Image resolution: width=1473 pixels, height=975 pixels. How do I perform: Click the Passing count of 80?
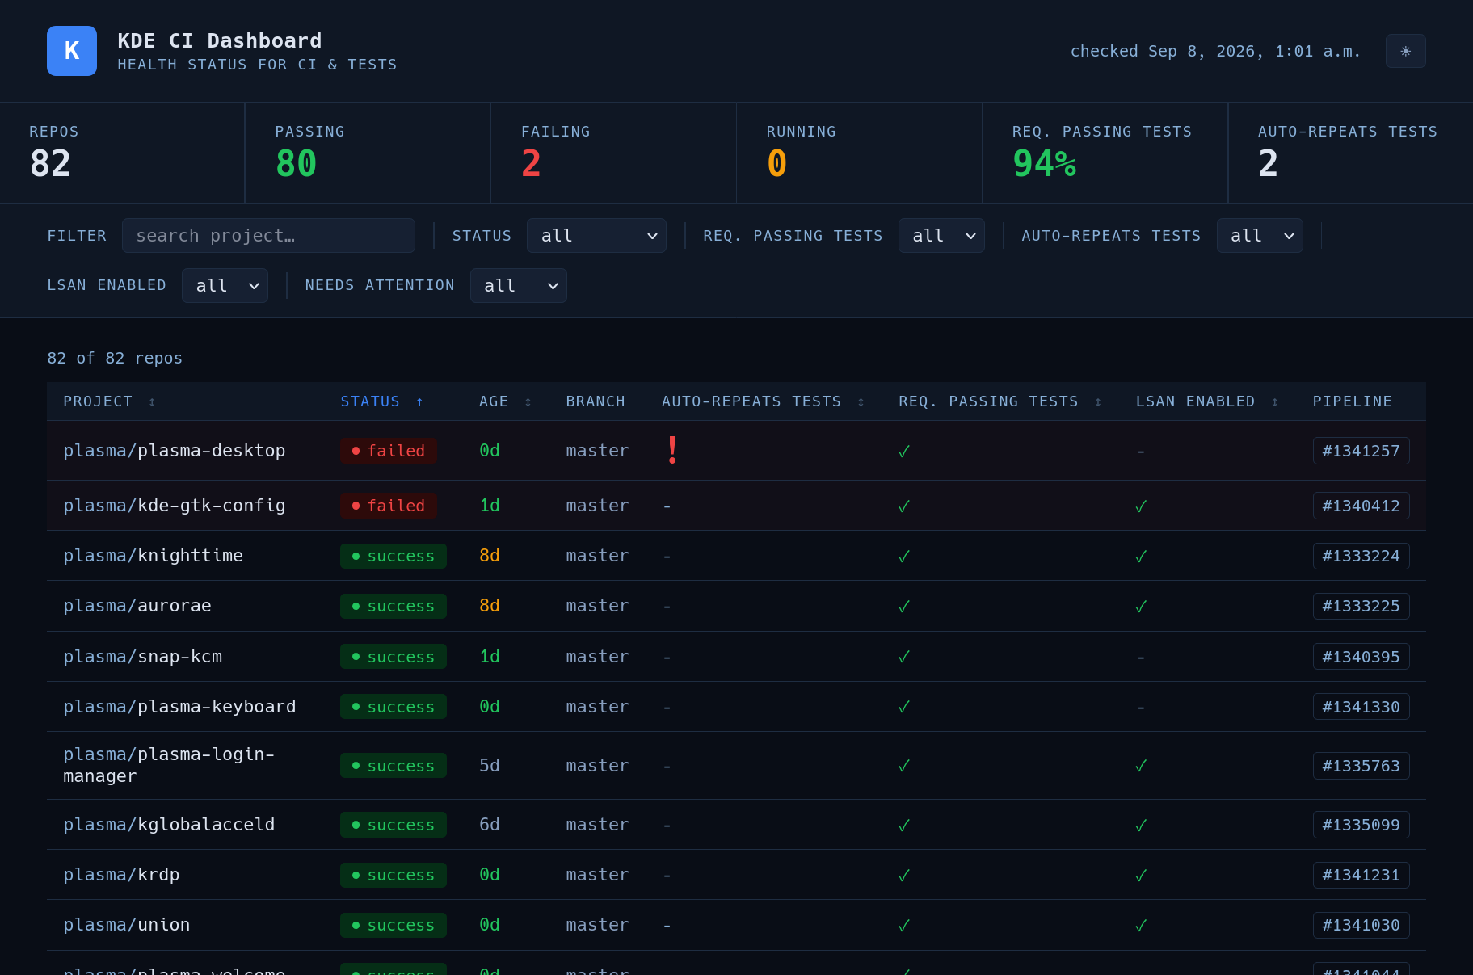(x=296, y=164)
